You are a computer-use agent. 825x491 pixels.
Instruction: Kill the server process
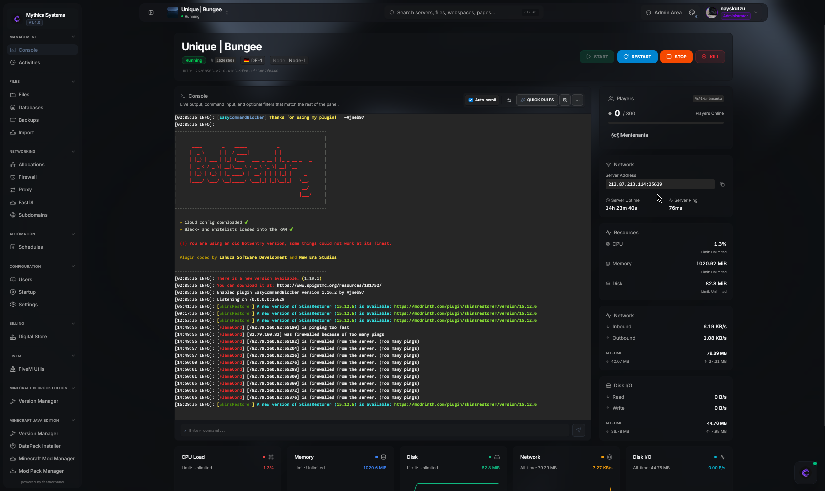(x=710, y=57)
